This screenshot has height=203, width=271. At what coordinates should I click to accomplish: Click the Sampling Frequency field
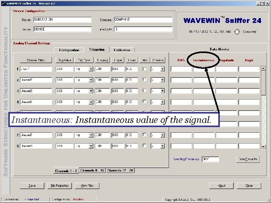210,159
